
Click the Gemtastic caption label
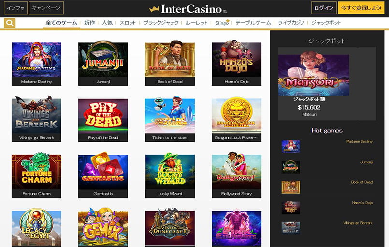click(x=103, y=194)
